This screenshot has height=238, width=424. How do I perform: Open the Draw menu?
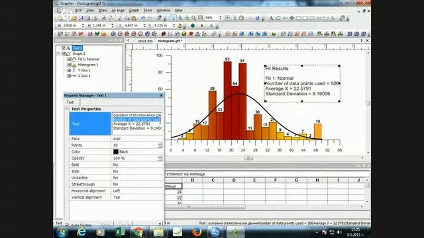(103, 11)
